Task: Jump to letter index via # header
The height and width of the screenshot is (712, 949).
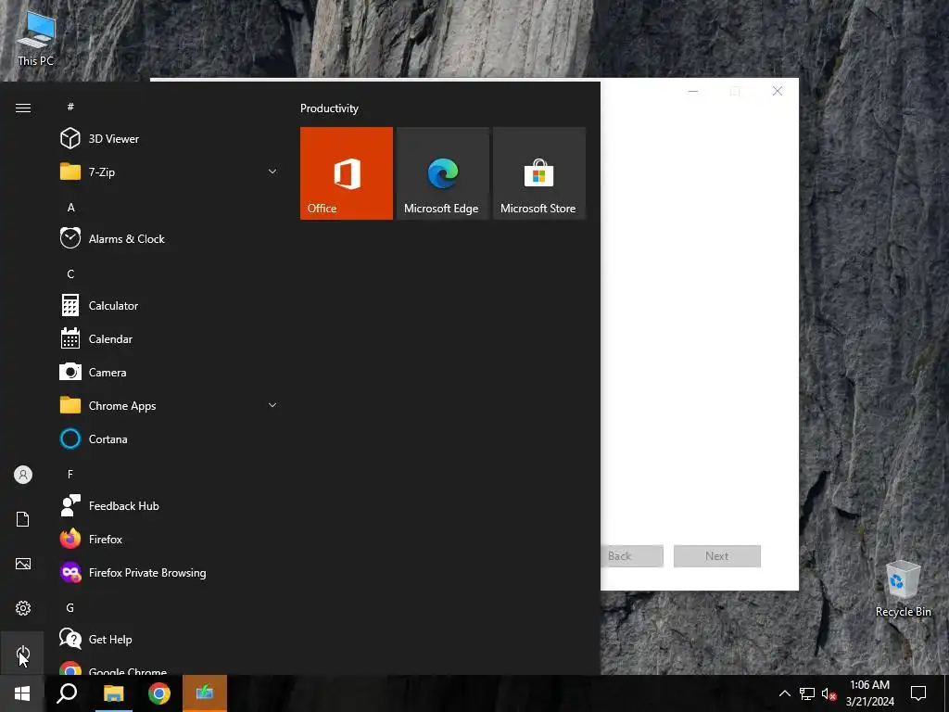Action: point(70,108)
